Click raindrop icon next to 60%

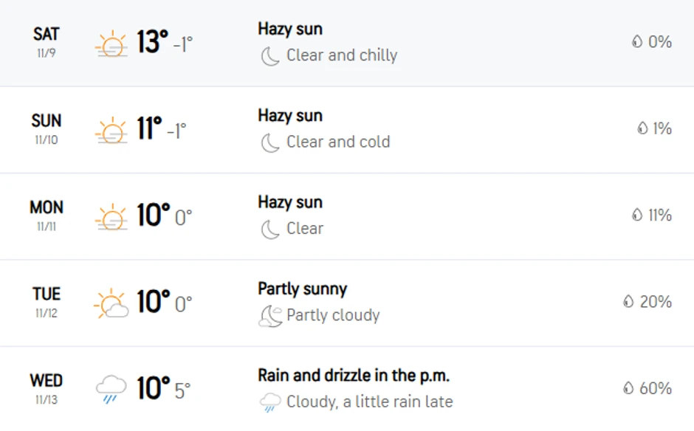pos(629,388)
